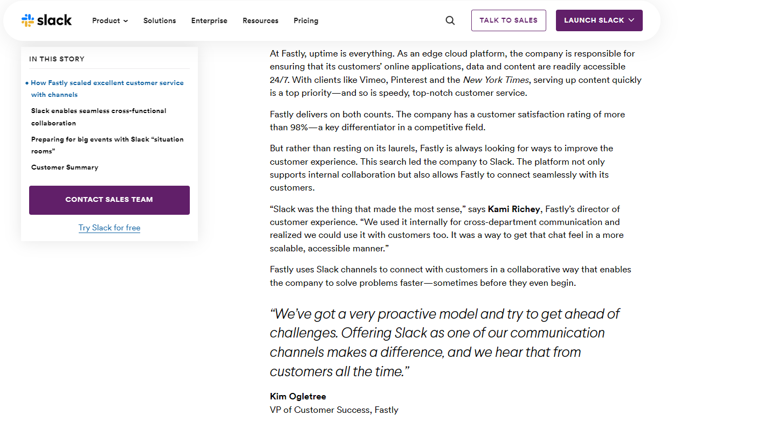Click the name Kami Richey
The height and width of the screenshot is (422, 763).
[514, 209]
